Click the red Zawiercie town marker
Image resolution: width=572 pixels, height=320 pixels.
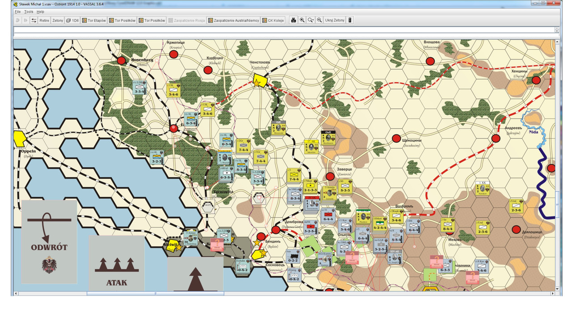[330, 177]
